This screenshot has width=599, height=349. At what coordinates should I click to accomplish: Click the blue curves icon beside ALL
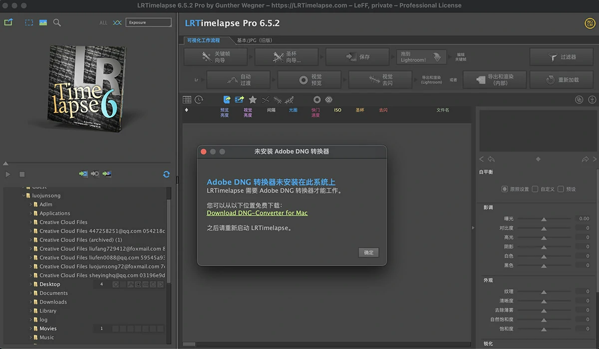tap(117, 22)
